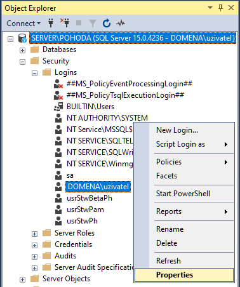Viewport: 240px width, 287px height.
Task: Choose New Login... from context menu
Action: (x=184, y=130)
